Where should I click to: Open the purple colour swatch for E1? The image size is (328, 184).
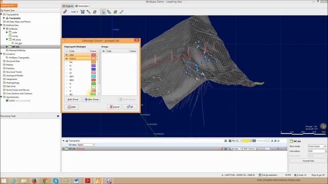click(x=93, y=66)
